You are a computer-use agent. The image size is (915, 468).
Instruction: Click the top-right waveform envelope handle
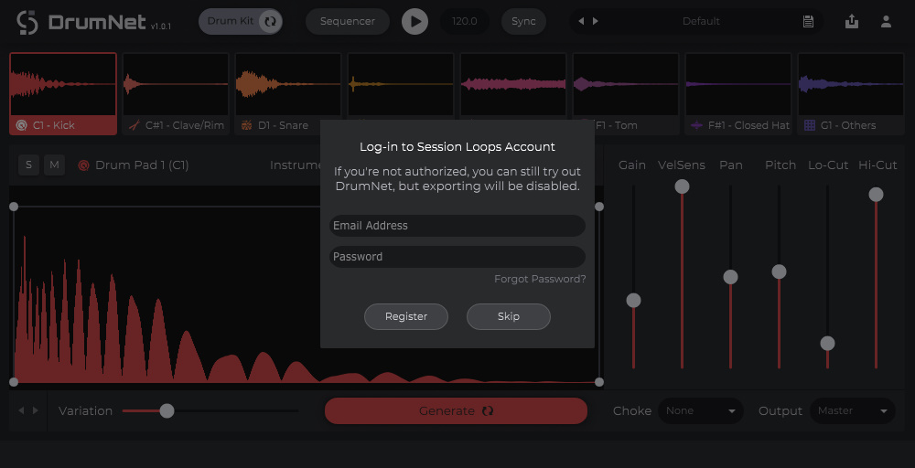pyautogui.click(x=598, y=207)
